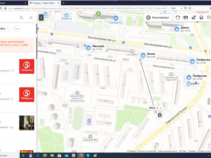Click the search magnifier icon
Viewport: 211px width, 158px height.
(x=21, y=17)
